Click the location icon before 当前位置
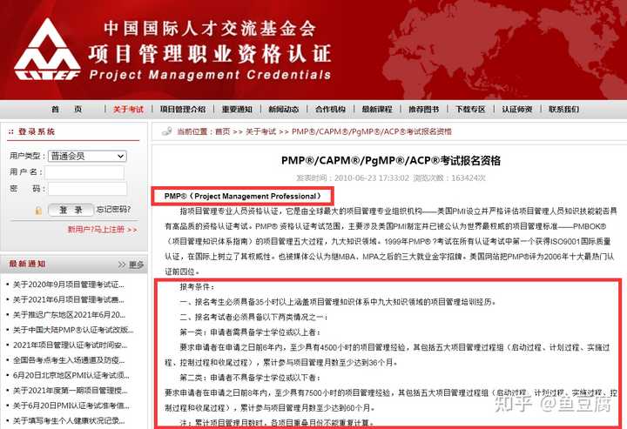 click(166, 131)
